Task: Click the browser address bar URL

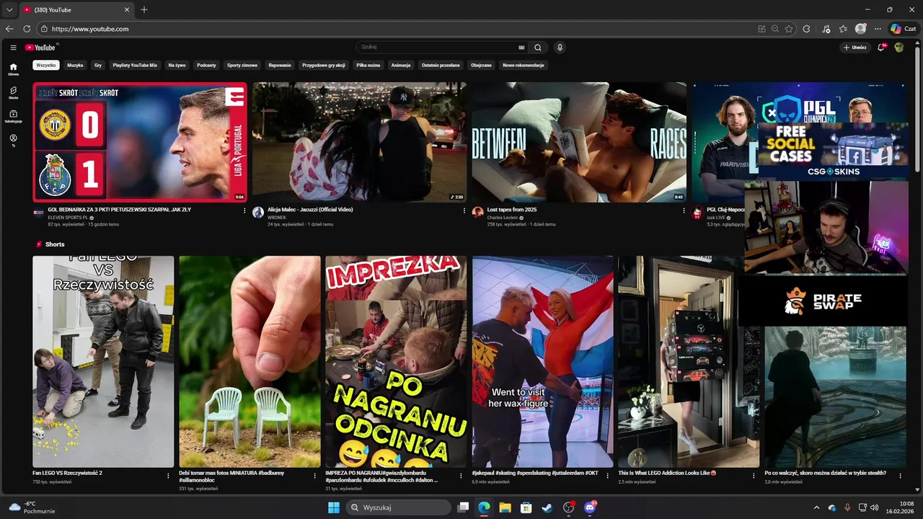Action: pos(90,29)
